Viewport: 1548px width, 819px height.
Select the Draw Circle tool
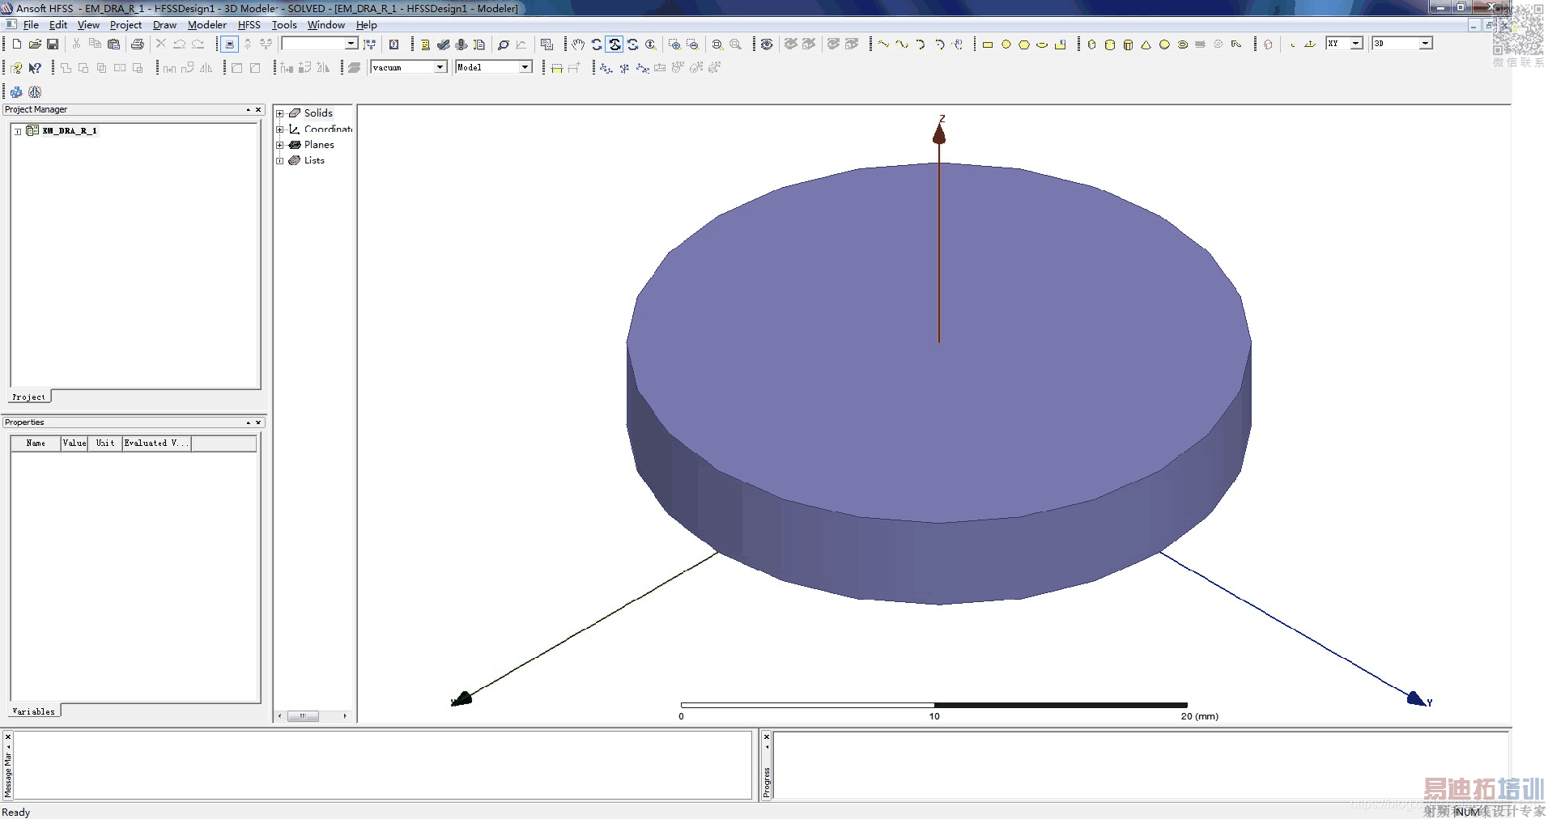point(1006,45)
